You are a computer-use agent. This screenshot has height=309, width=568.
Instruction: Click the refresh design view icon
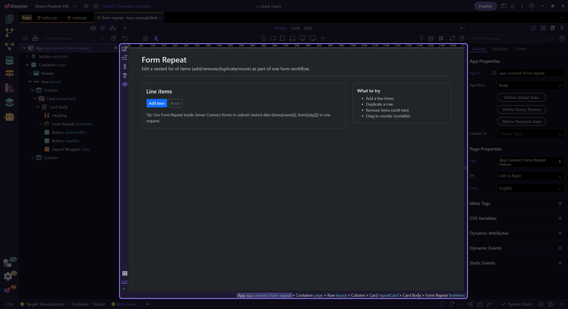(452, 38)
